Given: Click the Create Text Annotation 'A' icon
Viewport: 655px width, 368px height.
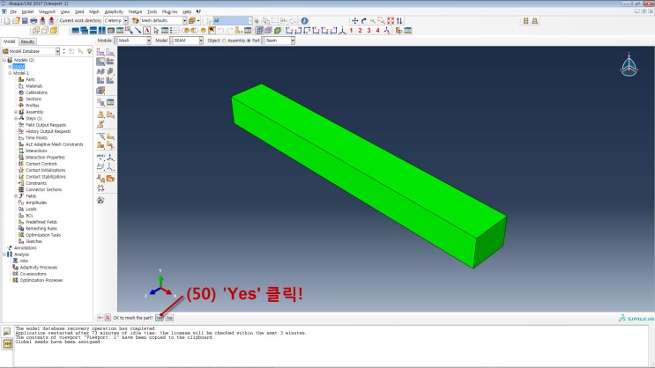Looking at the screenshot, I should click(146, 31).
